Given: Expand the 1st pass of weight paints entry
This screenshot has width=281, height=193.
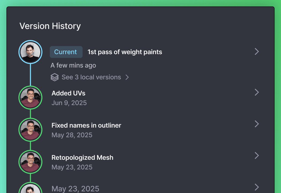Looking at the screenshot, I should 257,51.
